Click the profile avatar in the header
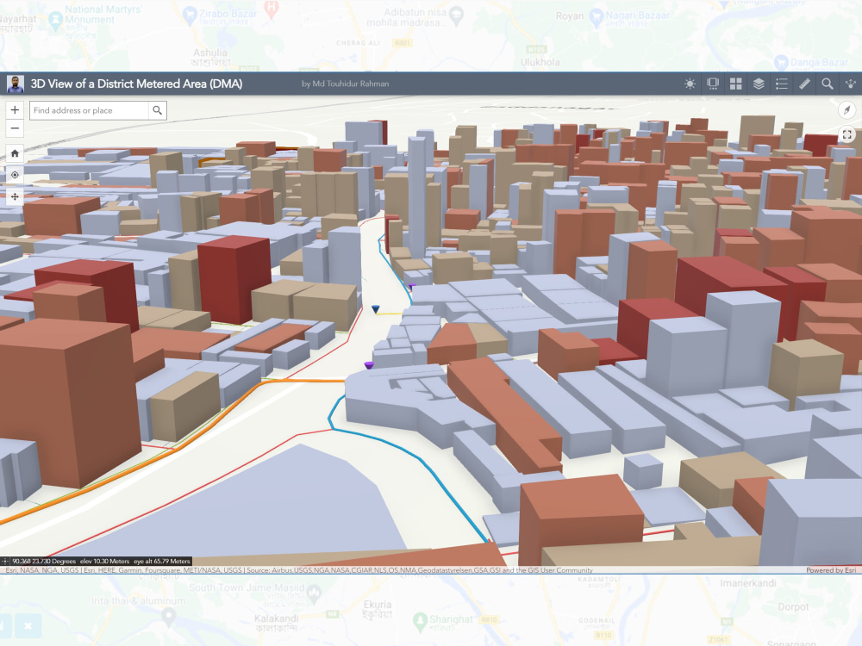The height and width of the screenshot is (646, 862). click(13, 84)
